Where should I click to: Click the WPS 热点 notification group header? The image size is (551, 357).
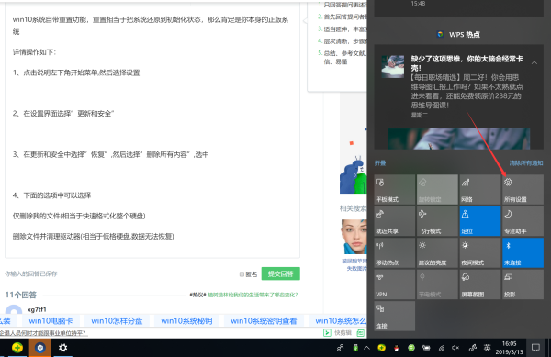(458, 34)
